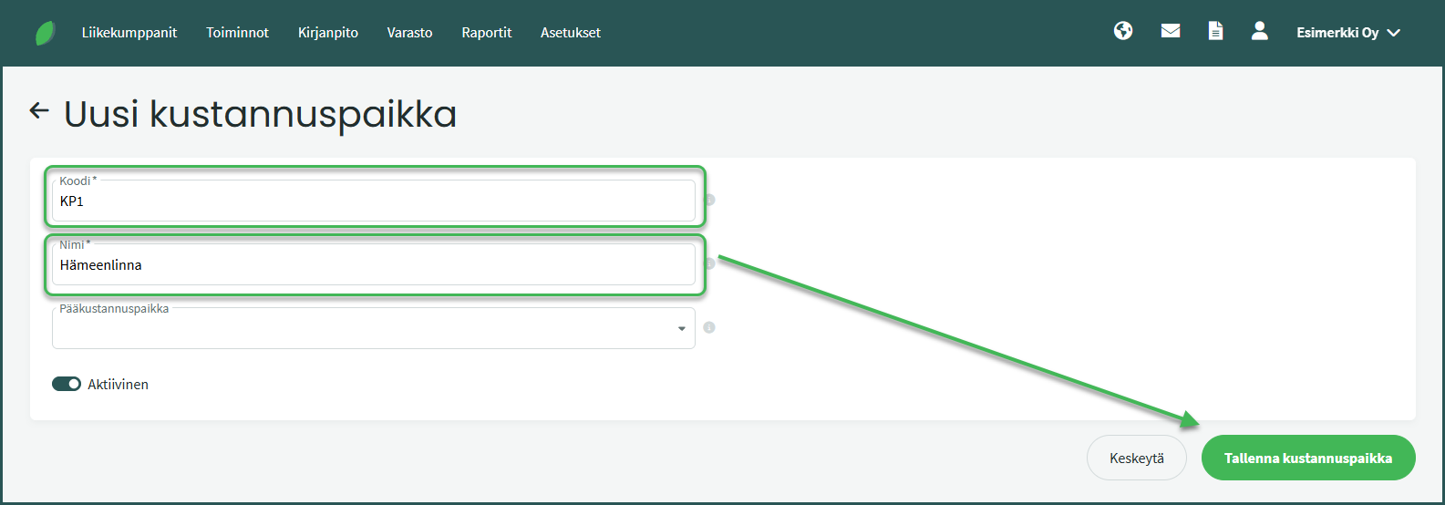Click info icon beside Koodi field

709,200
